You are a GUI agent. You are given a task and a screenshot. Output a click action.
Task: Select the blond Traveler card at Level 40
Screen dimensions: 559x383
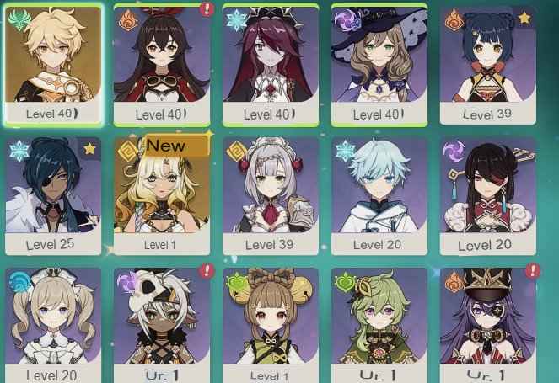(53, 65)
